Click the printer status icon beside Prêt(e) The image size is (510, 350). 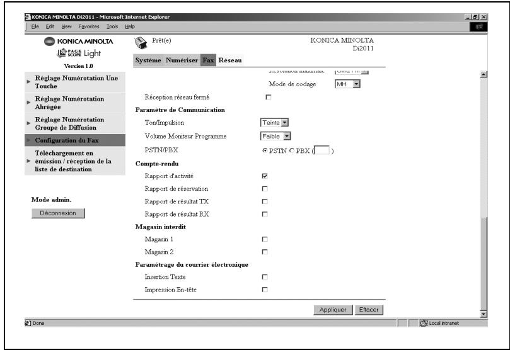(141, 43)
